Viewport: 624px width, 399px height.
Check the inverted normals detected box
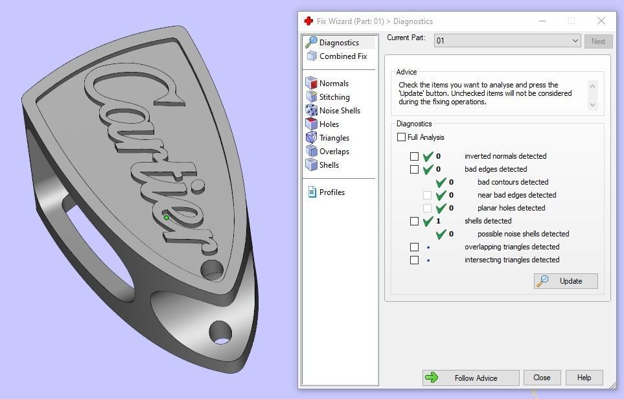click(x=414, y=156)
